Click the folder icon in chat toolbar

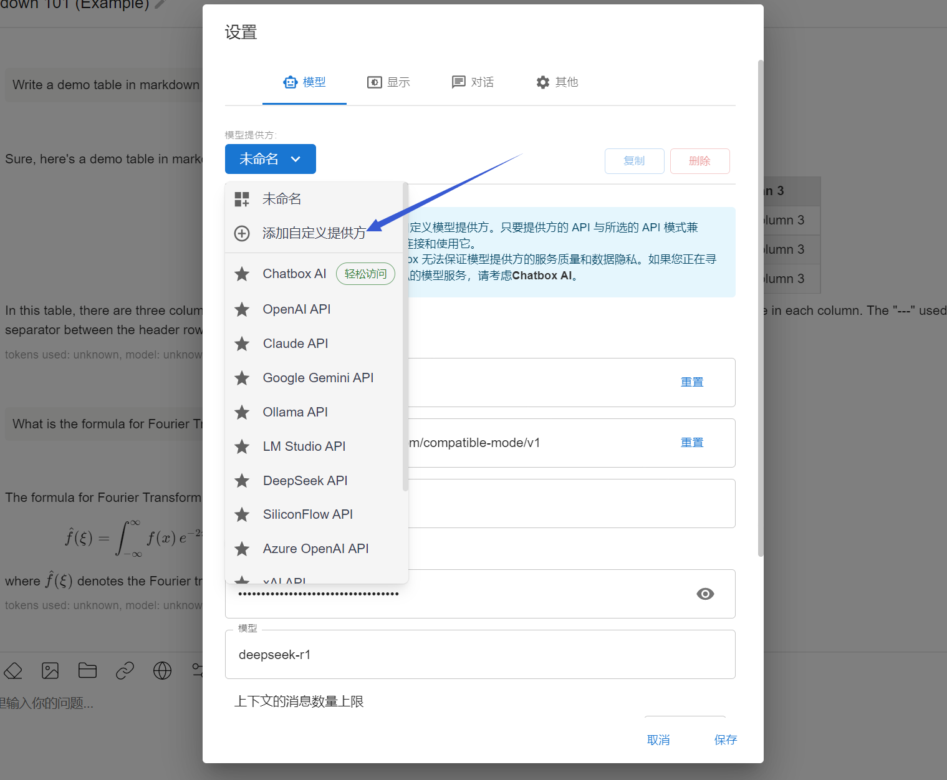(x=87, y=671)
